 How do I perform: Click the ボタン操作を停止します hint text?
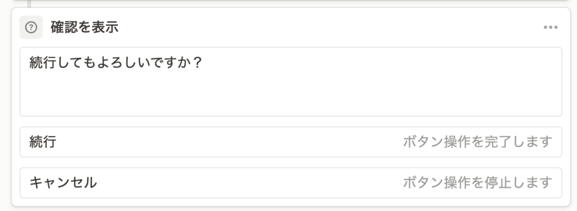click(478, 183)
